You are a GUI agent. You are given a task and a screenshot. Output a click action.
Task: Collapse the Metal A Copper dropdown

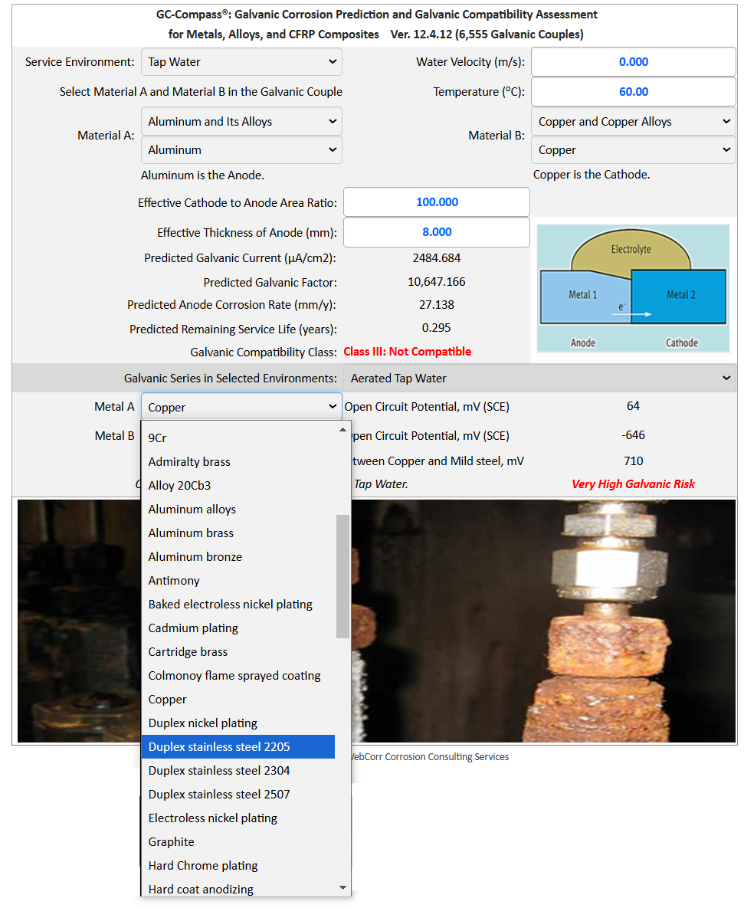point(241,407)
